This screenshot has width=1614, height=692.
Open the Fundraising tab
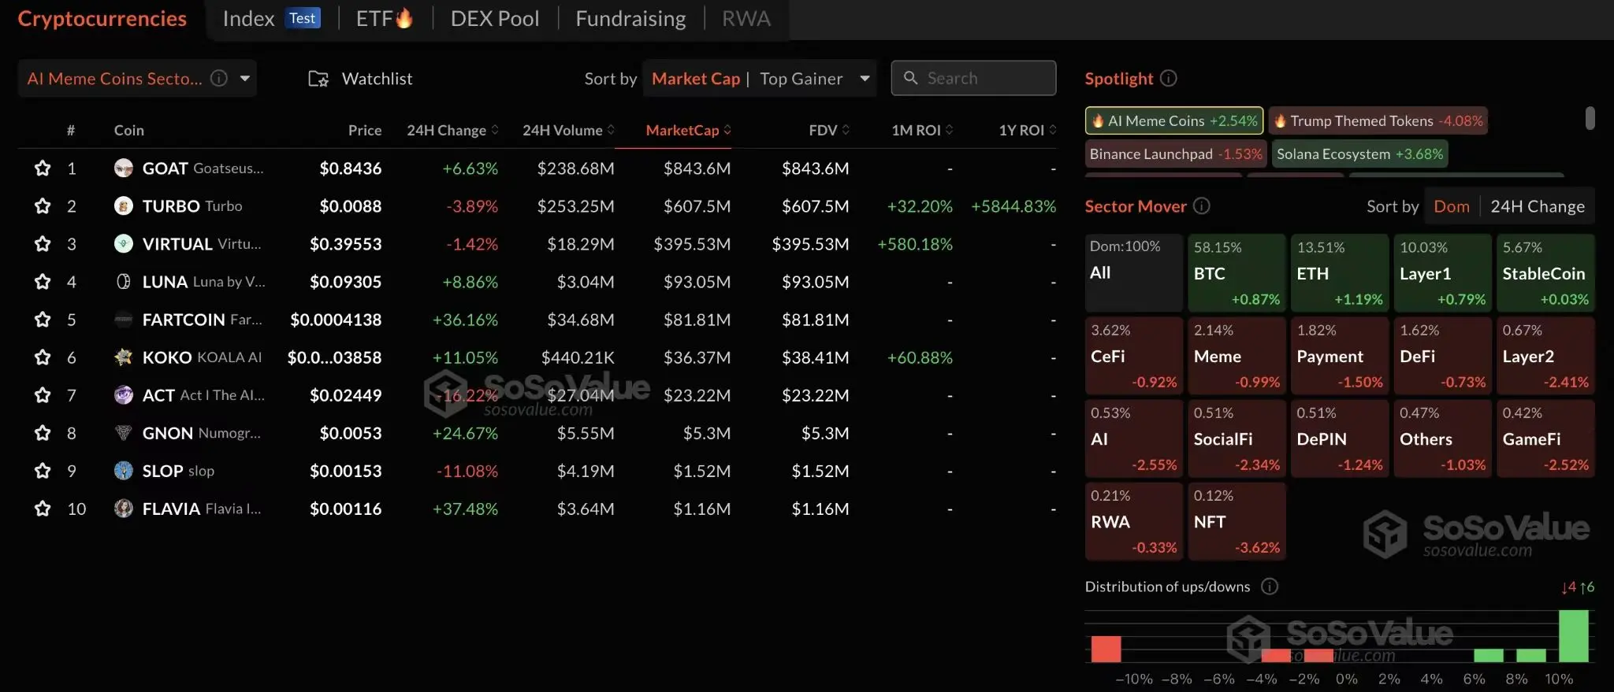pos(630,18)
